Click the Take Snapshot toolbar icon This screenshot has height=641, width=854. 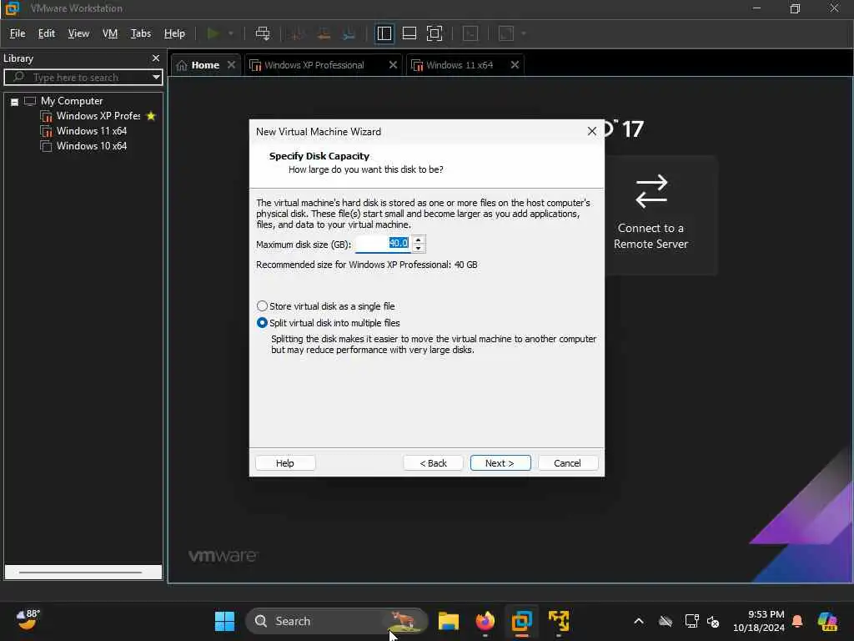pos(298,33)
